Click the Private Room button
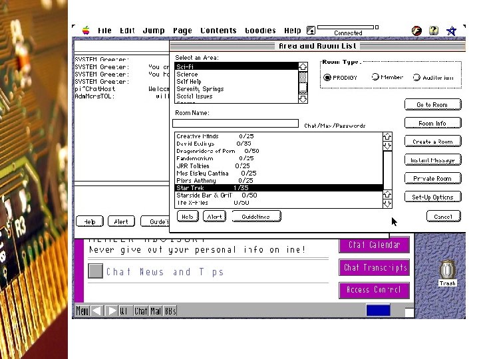 432,179
